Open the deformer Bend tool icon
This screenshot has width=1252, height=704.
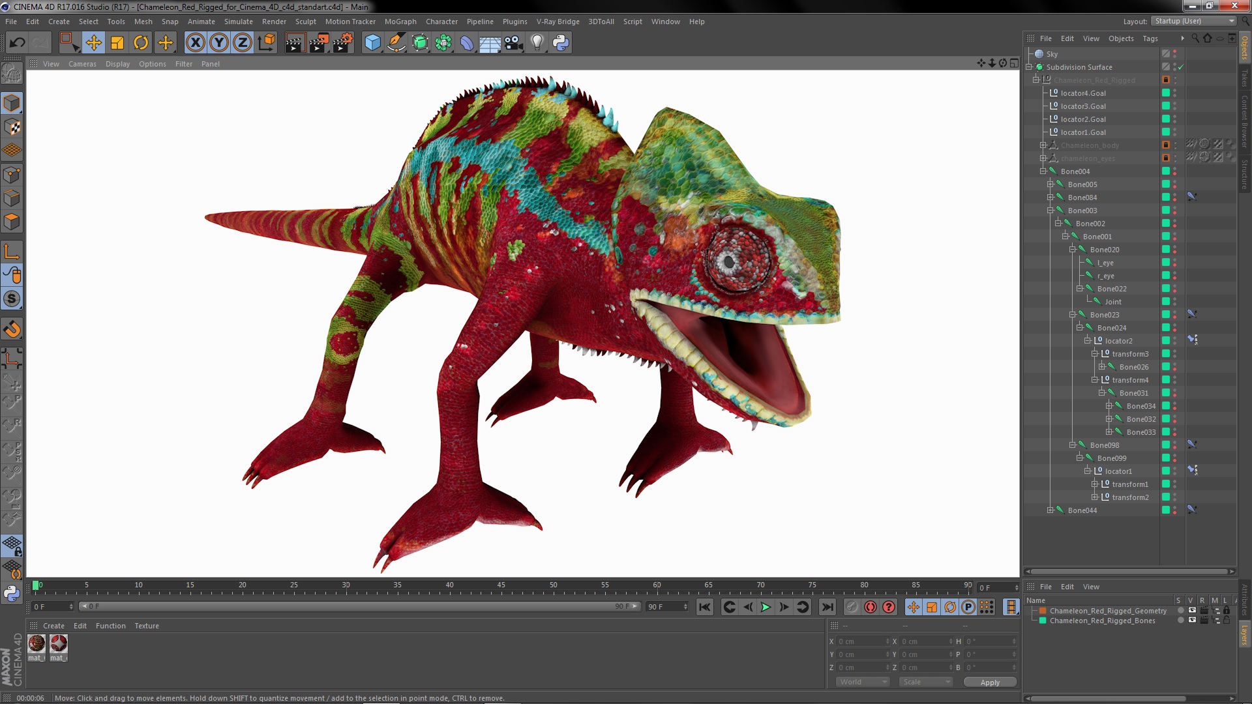pos(467,43)
